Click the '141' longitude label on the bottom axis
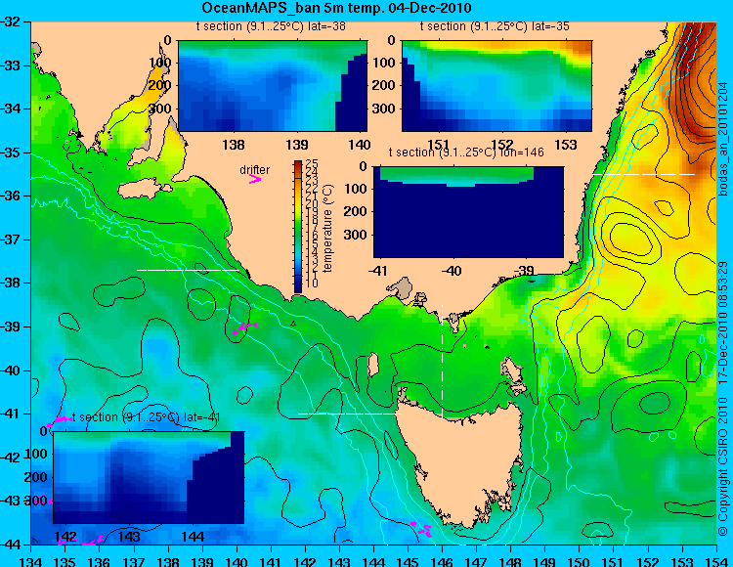Image resolution: width=733 pixels, height=567 pixels. click(x=271, y=562)
